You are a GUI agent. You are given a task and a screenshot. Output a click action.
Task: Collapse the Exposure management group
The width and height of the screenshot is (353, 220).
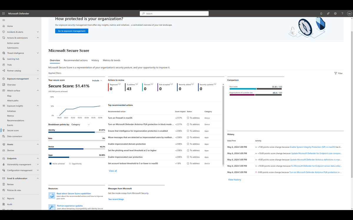(x=38, y=79)
